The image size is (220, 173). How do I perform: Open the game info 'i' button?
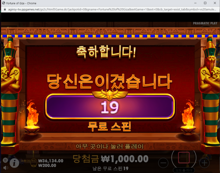[x=14, y=163]
